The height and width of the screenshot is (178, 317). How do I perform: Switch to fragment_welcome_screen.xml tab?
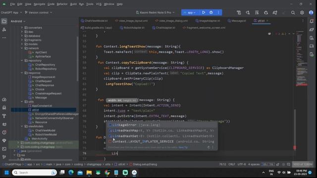click(x=204, y=28)
